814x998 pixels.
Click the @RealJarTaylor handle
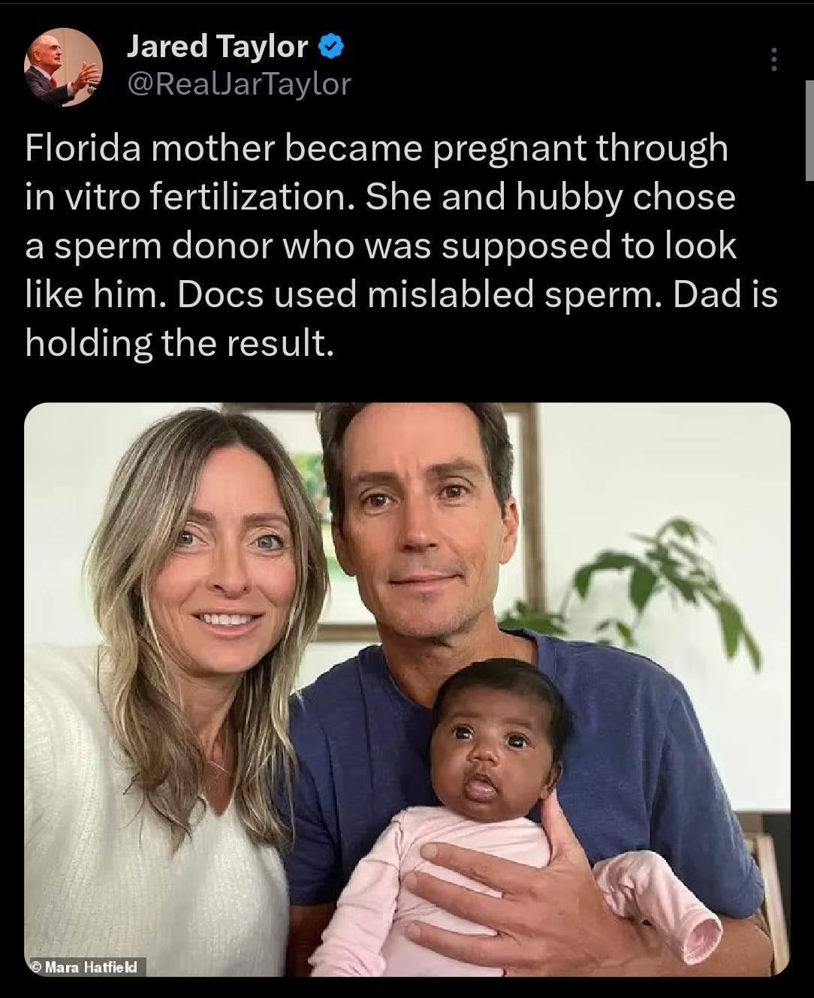point(239,84)
